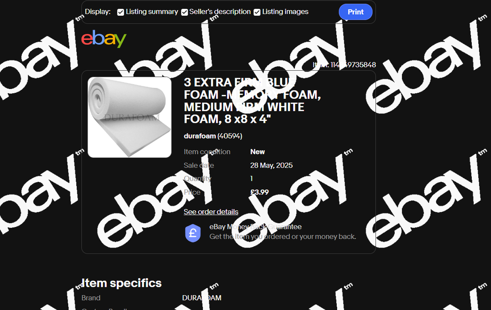The width and height of the screenshot is (491, 310).
Task: Click the colorful eBay logo
Action: pos(104,39)
